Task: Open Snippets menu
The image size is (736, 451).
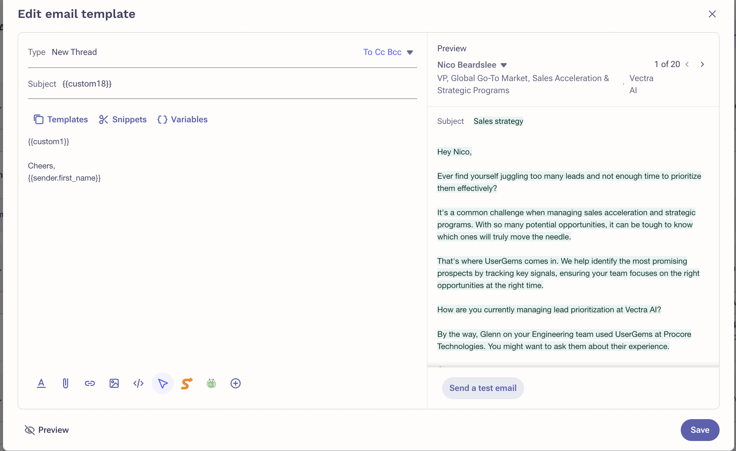Action: [123, 119]
